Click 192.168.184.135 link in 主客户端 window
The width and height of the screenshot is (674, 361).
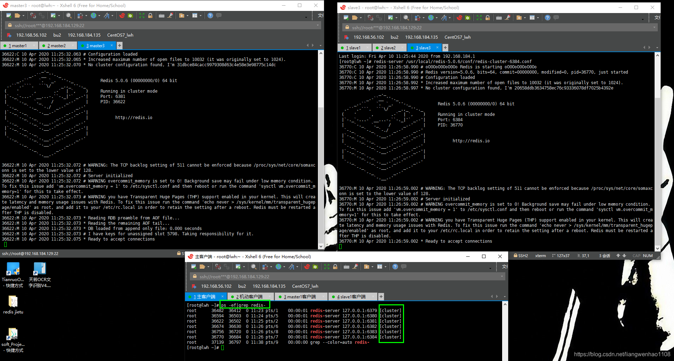click(269, 286)
